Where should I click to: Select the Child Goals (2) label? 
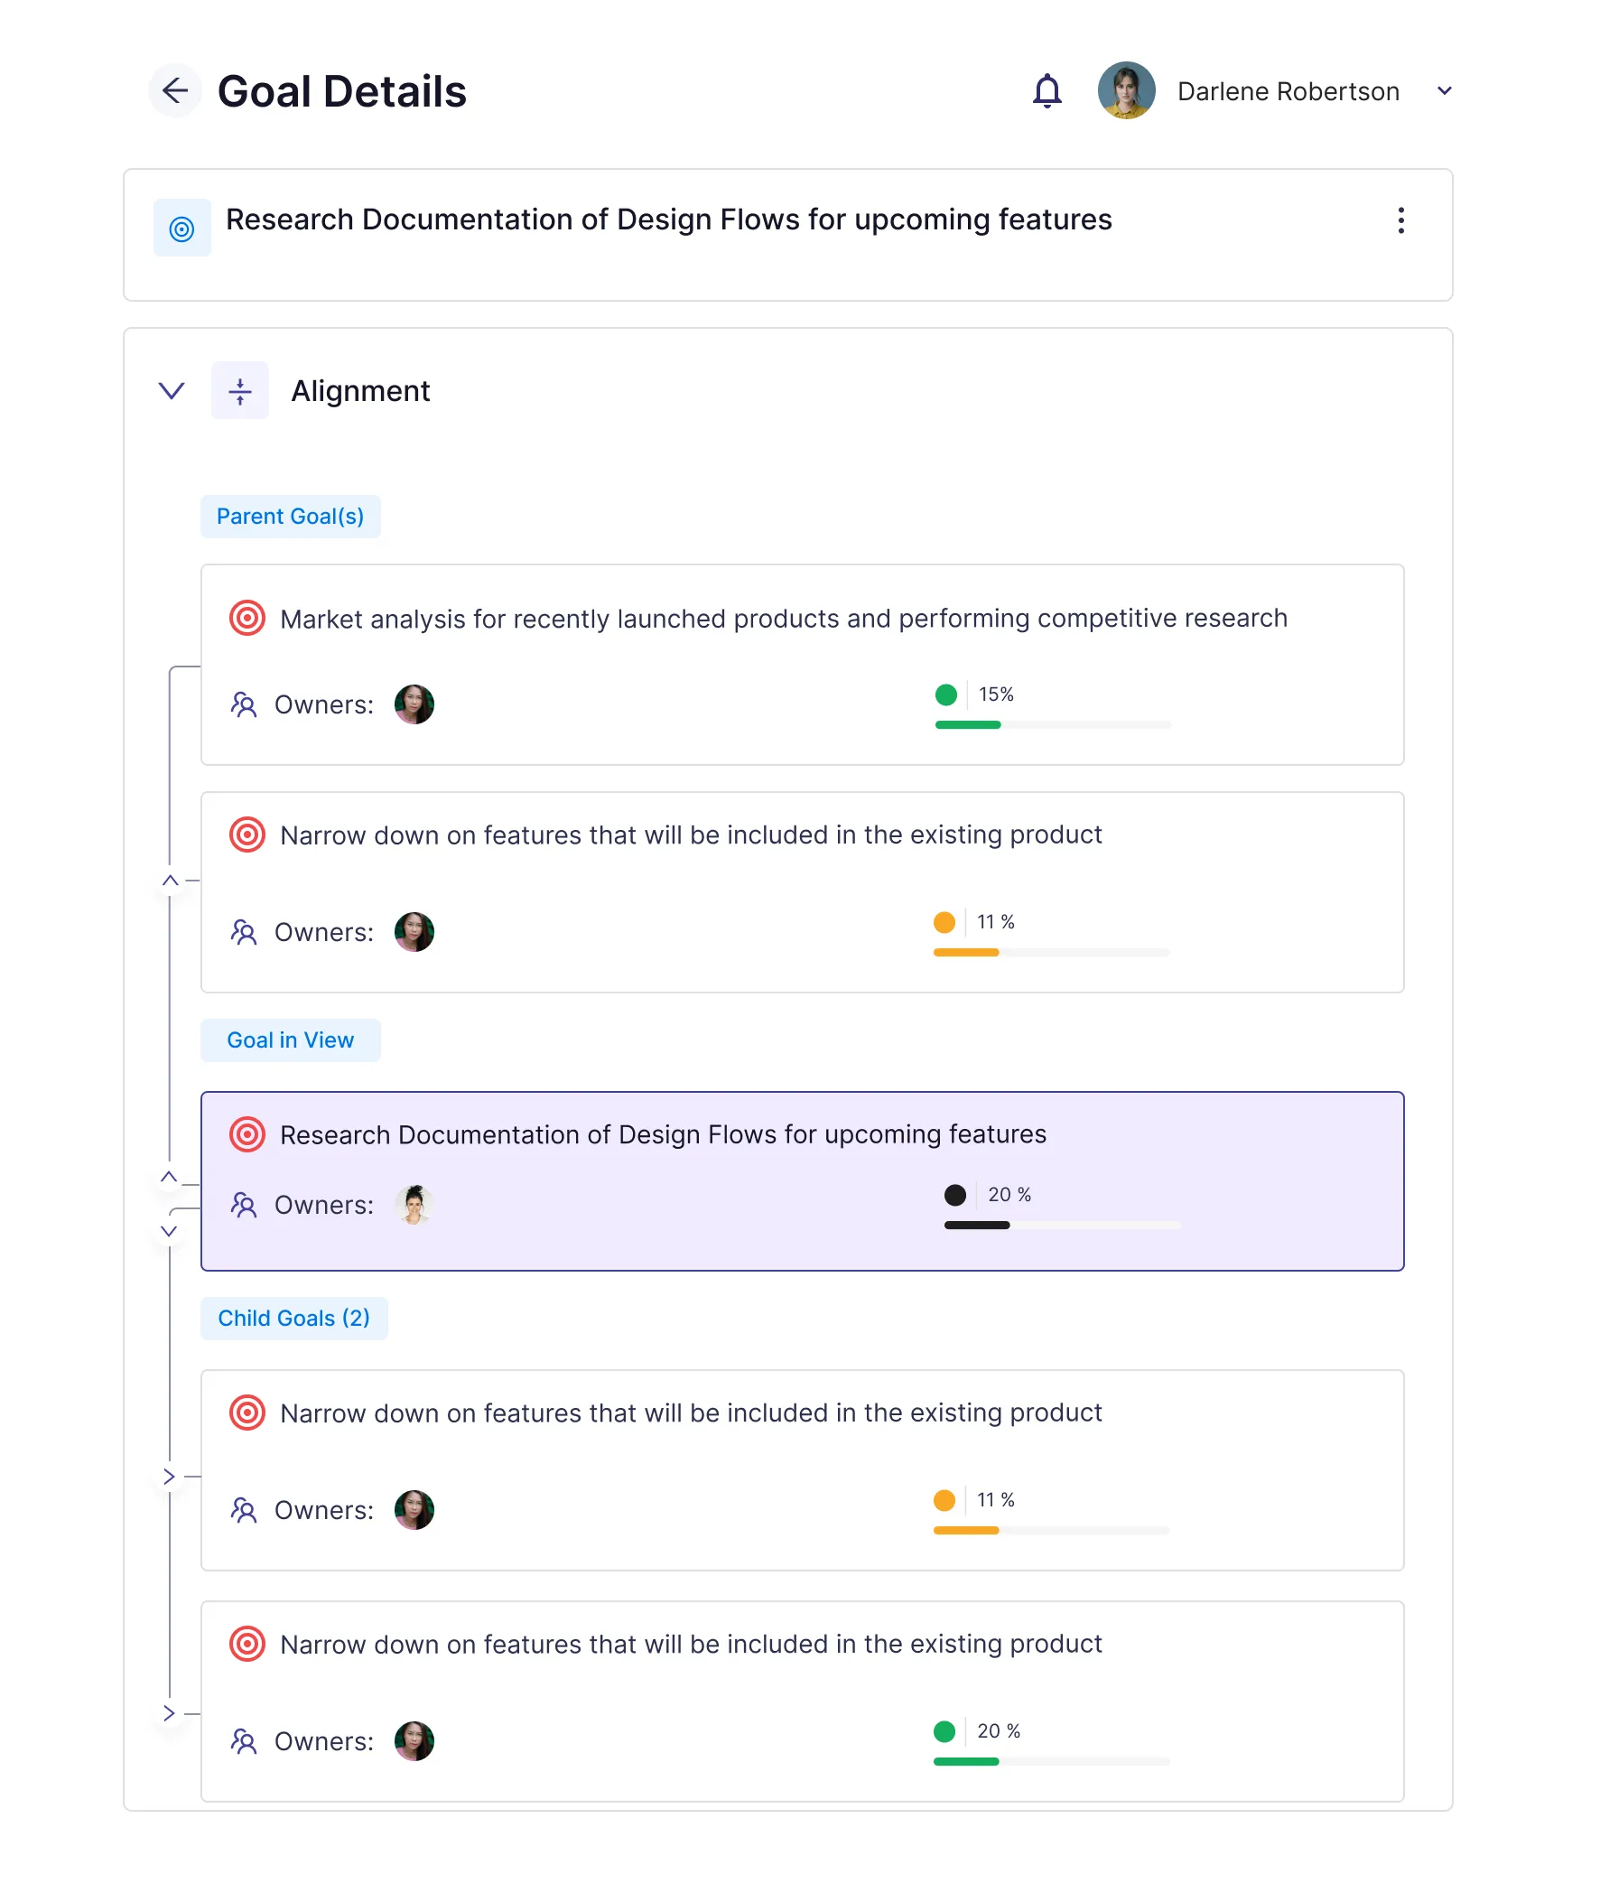(293, 1319)
